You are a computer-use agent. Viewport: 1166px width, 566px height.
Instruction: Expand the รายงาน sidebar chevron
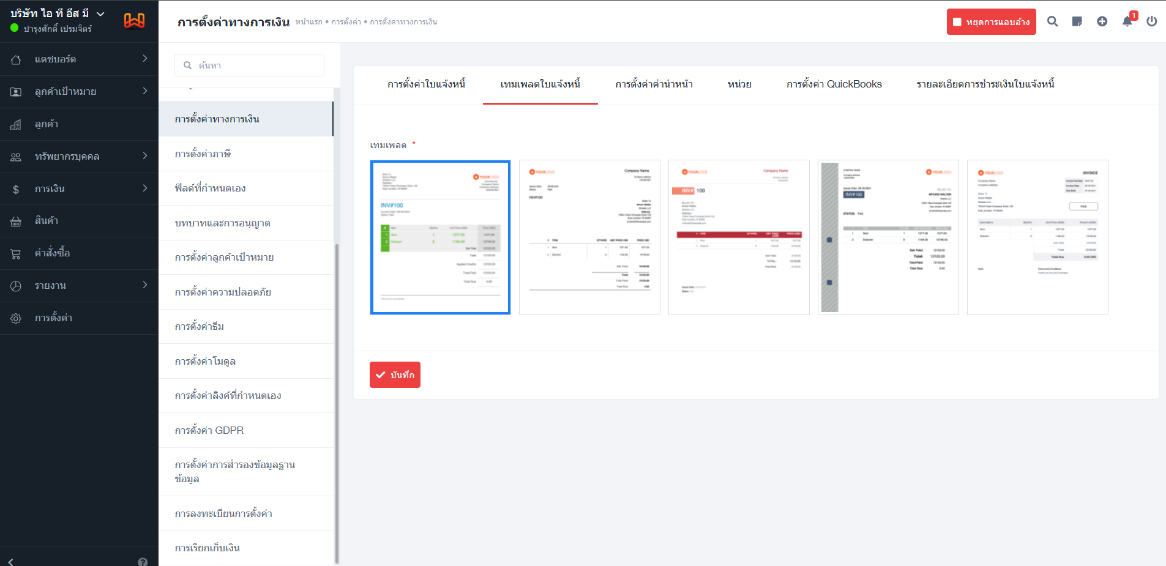click(145, 285)
